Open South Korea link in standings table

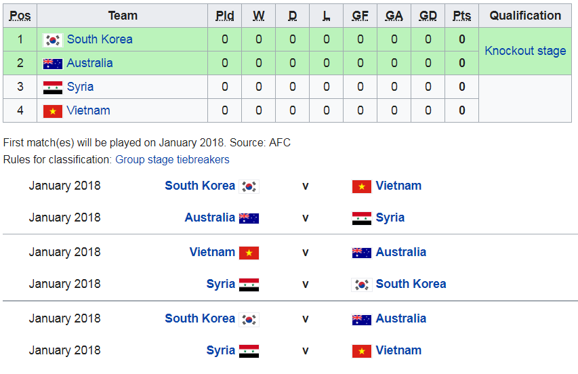(x=100, y=39)
